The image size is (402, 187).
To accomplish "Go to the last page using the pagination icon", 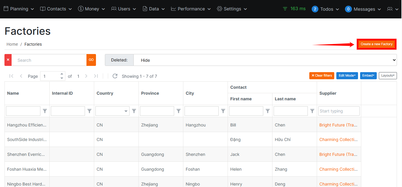I will click(x=96, y=76).
